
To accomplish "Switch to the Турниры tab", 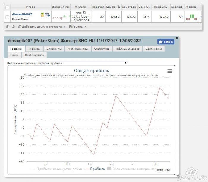I will (34, 49).
